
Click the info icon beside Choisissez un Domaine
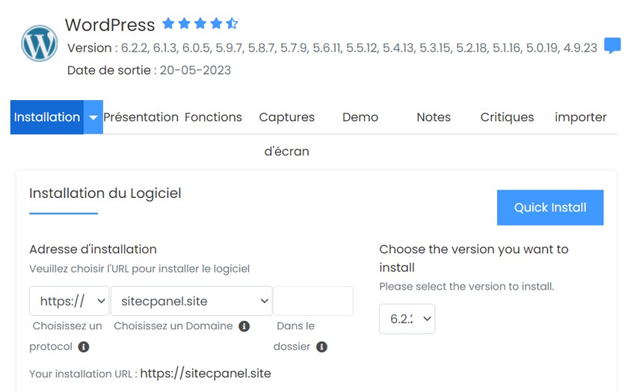pos(244,326)
